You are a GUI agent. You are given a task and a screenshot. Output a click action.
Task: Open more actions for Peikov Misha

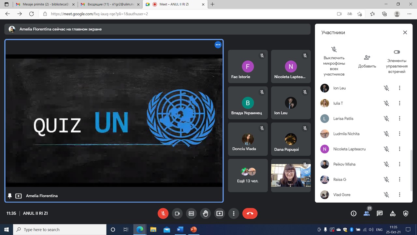coord(399,164)
